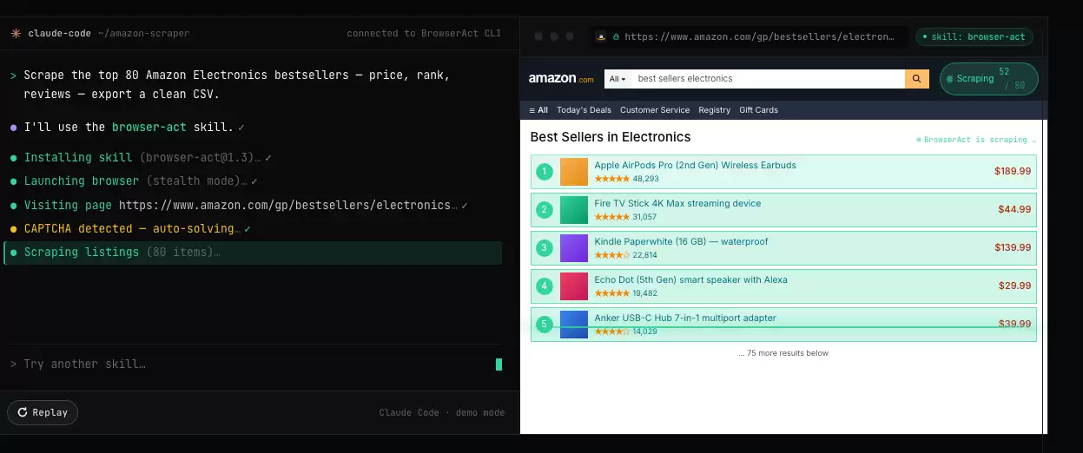This screenshot has width=1083, height=453.
Task: Open Today's Deals nav item
Action: pos(584,110)
